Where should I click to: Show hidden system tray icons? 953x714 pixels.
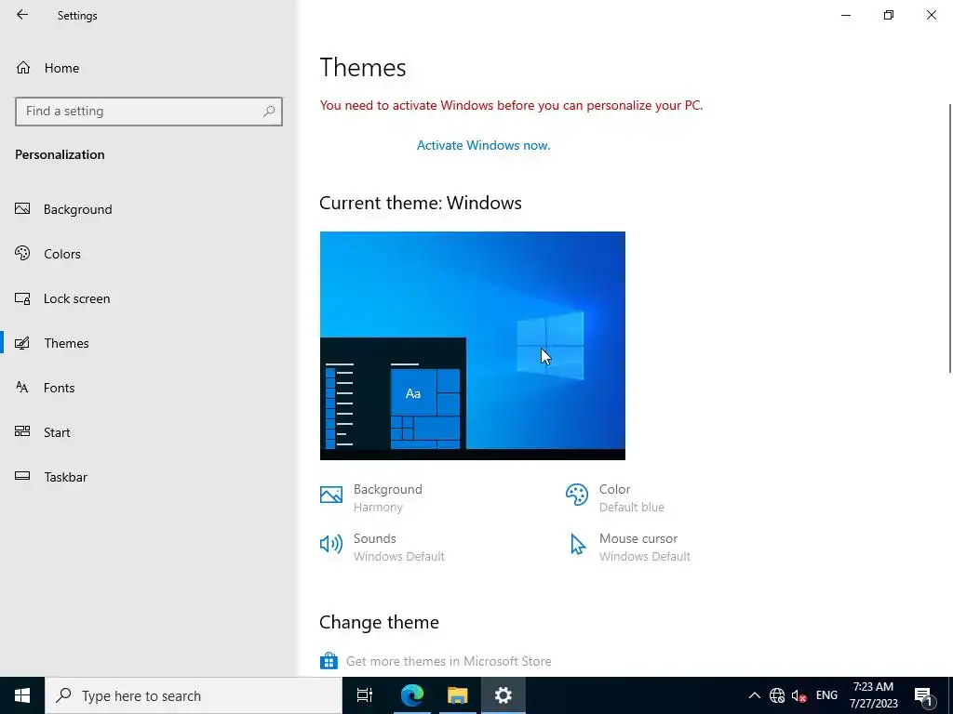(x=754, y=695)
